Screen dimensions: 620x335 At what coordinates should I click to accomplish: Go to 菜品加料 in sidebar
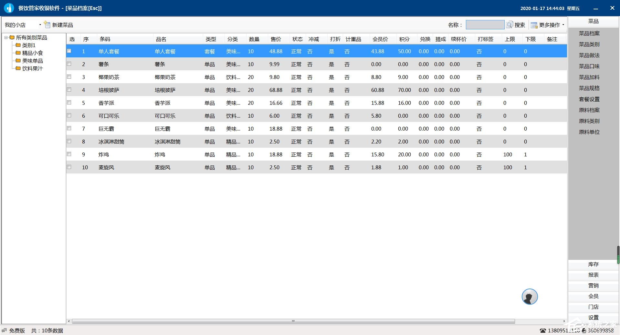(x=589, y=77)
